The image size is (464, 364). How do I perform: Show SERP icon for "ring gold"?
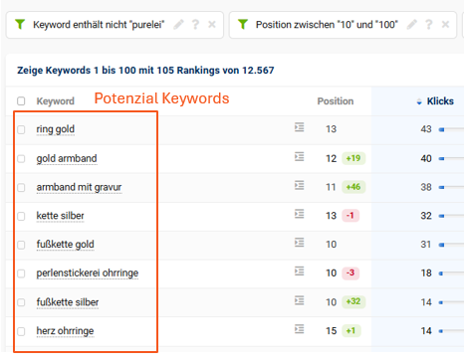(x=299, y=127)
